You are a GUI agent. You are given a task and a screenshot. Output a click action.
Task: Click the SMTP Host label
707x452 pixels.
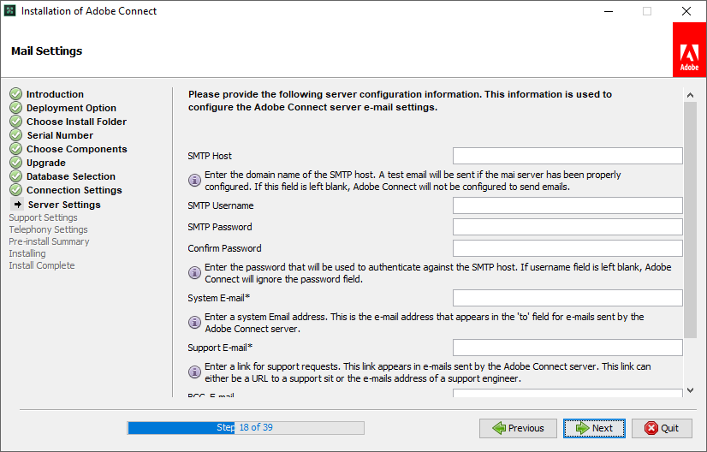210,156
